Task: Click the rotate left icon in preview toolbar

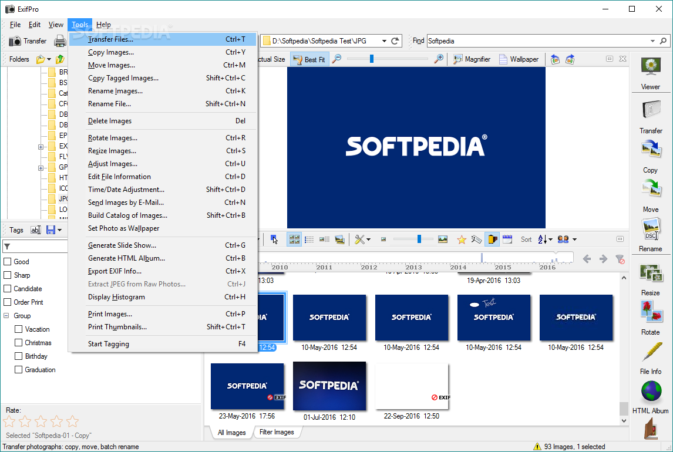Action: [555, 59]
